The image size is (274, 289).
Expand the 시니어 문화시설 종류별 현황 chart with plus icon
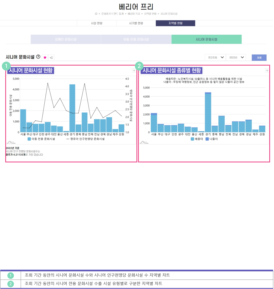(x=267, y=70)
